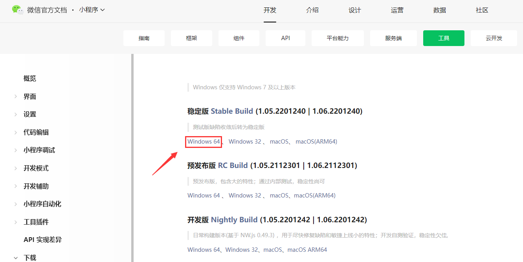Open the 云开发 section button
This screenshot has width=523, height=262.
point(494,38)
